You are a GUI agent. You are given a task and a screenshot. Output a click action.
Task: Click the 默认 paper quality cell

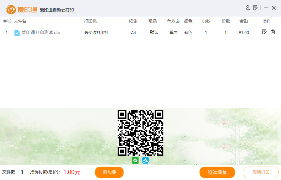tap(154, 32)
